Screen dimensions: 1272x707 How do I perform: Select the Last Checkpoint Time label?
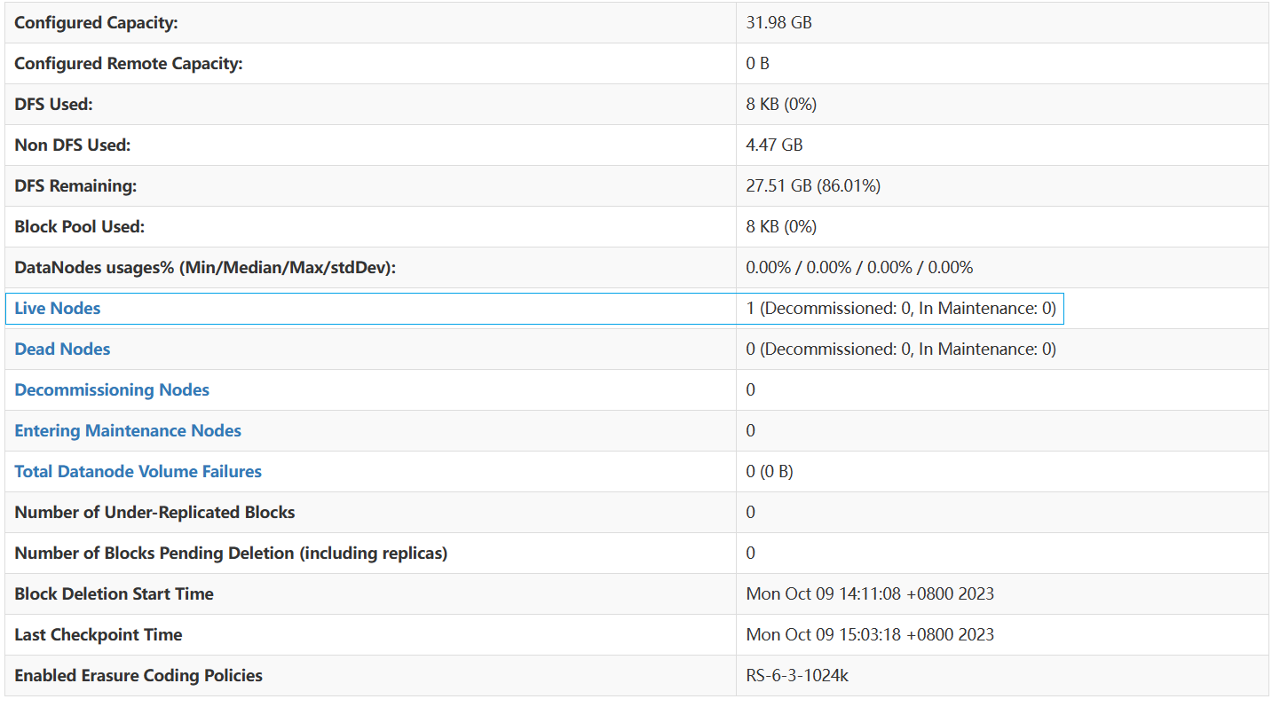99,635
